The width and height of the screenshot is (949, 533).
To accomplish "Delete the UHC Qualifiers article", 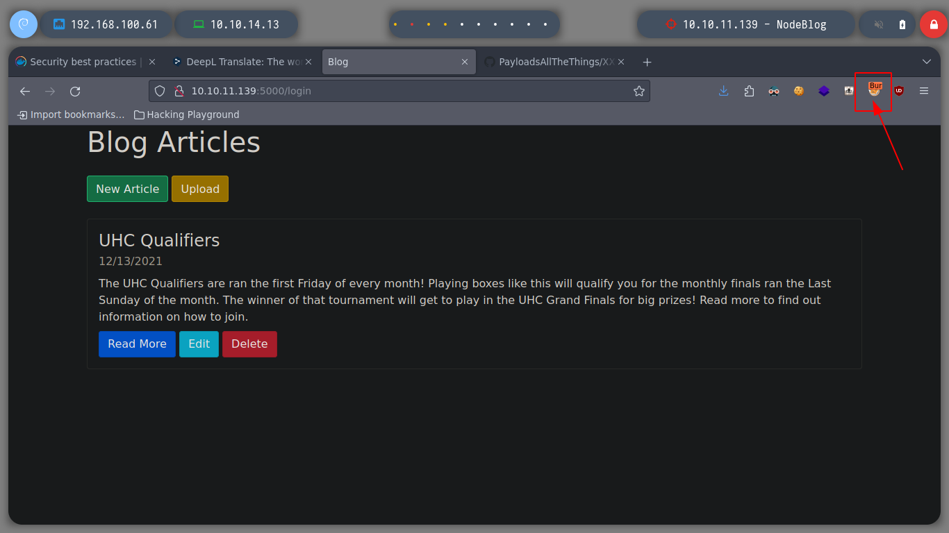I will tap(249, 344).
